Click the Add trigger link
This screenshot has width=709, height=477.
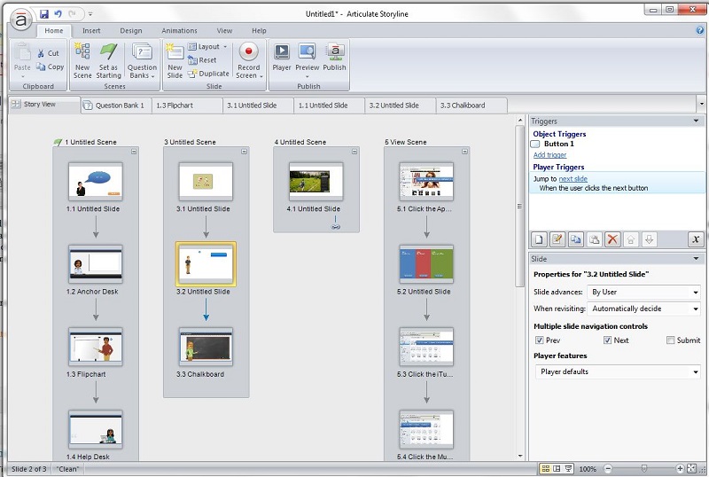point(549,155)
